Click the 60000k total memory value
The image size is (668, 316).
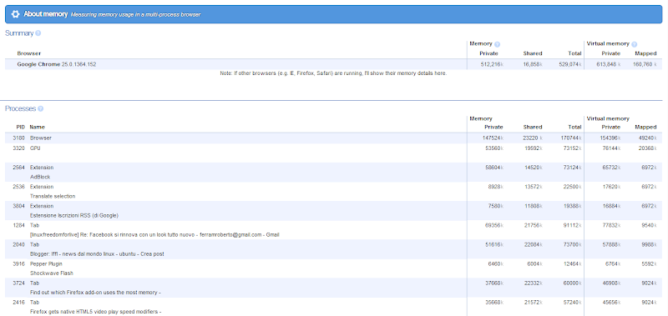(x=573, y=283)
